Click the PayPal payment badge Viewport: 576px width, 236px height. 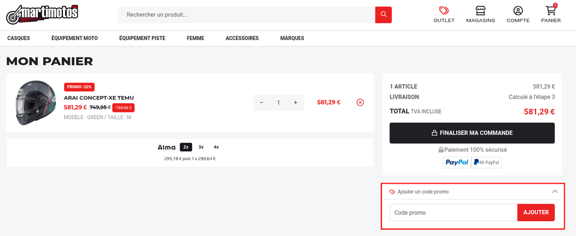(x=457, y=162)
